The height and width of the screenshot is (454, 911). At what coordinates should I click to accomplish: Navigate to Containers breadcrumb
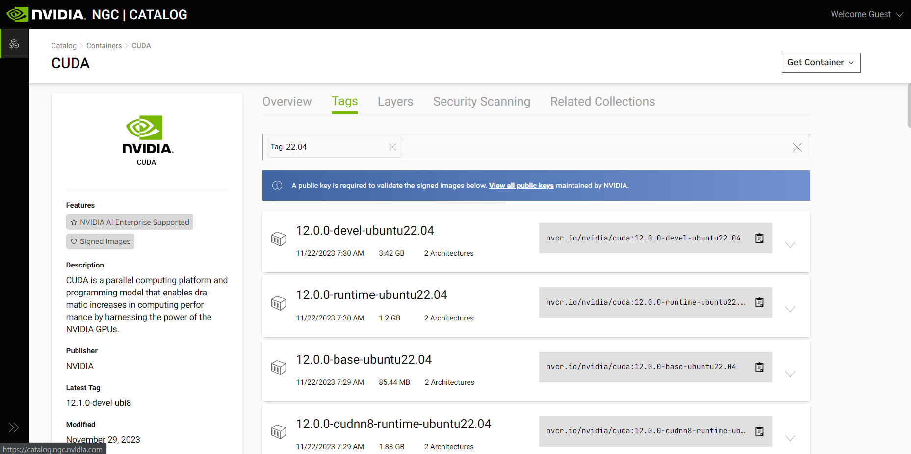coord(104,46)
